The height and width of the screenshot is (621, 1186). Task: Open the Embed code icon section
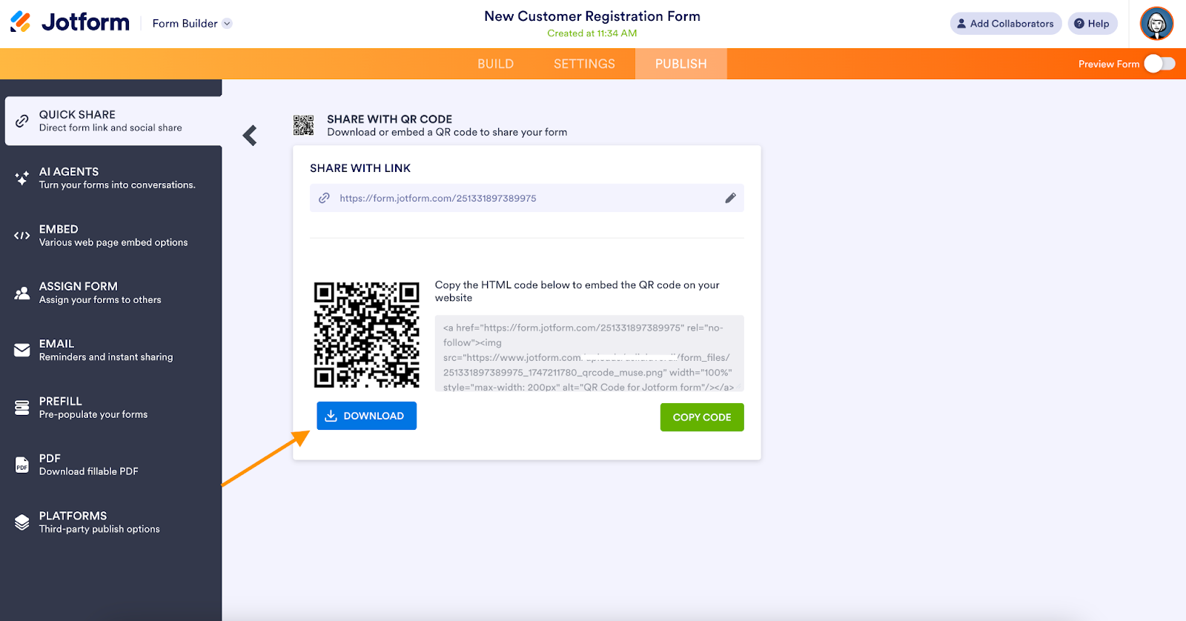pos(22,236)
